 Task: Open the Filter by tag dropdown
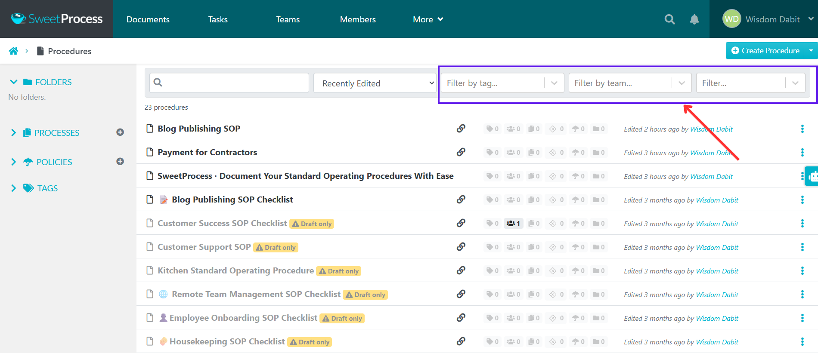[x=502, y=83]
